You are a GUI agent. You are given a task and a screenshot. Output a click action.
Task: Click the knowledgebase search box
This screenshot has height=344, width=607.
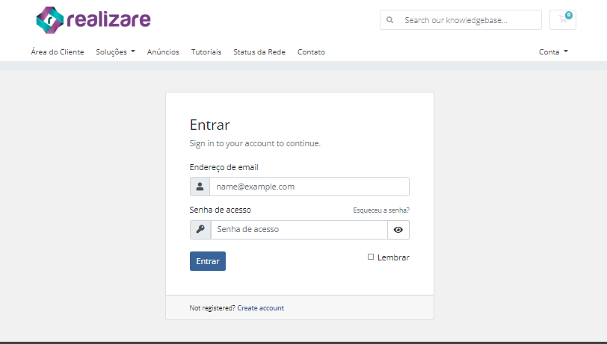point(460,19)
